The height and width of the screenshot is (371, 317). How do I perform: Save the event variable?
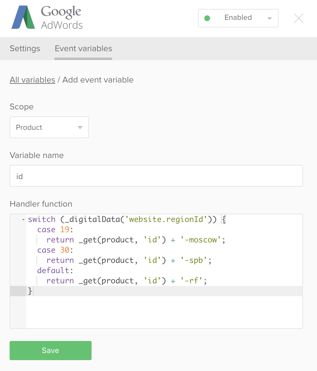click(51, 351)
